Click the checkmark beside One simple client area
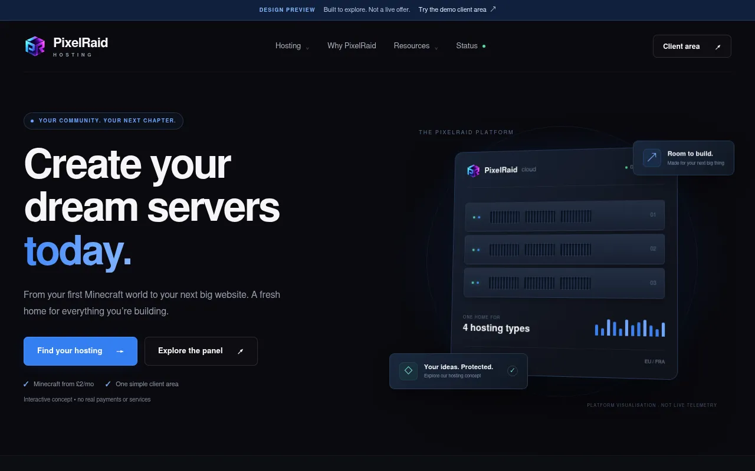This screenshot has width=755, height=471. pyautogui.click(x=108, y=384)
